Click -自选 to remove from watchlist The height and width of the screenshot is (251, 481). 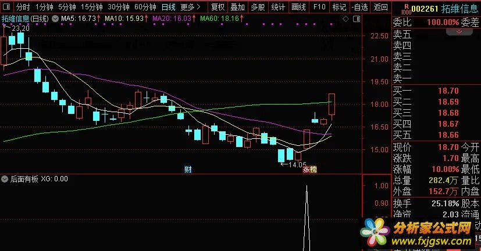(359, 7)
